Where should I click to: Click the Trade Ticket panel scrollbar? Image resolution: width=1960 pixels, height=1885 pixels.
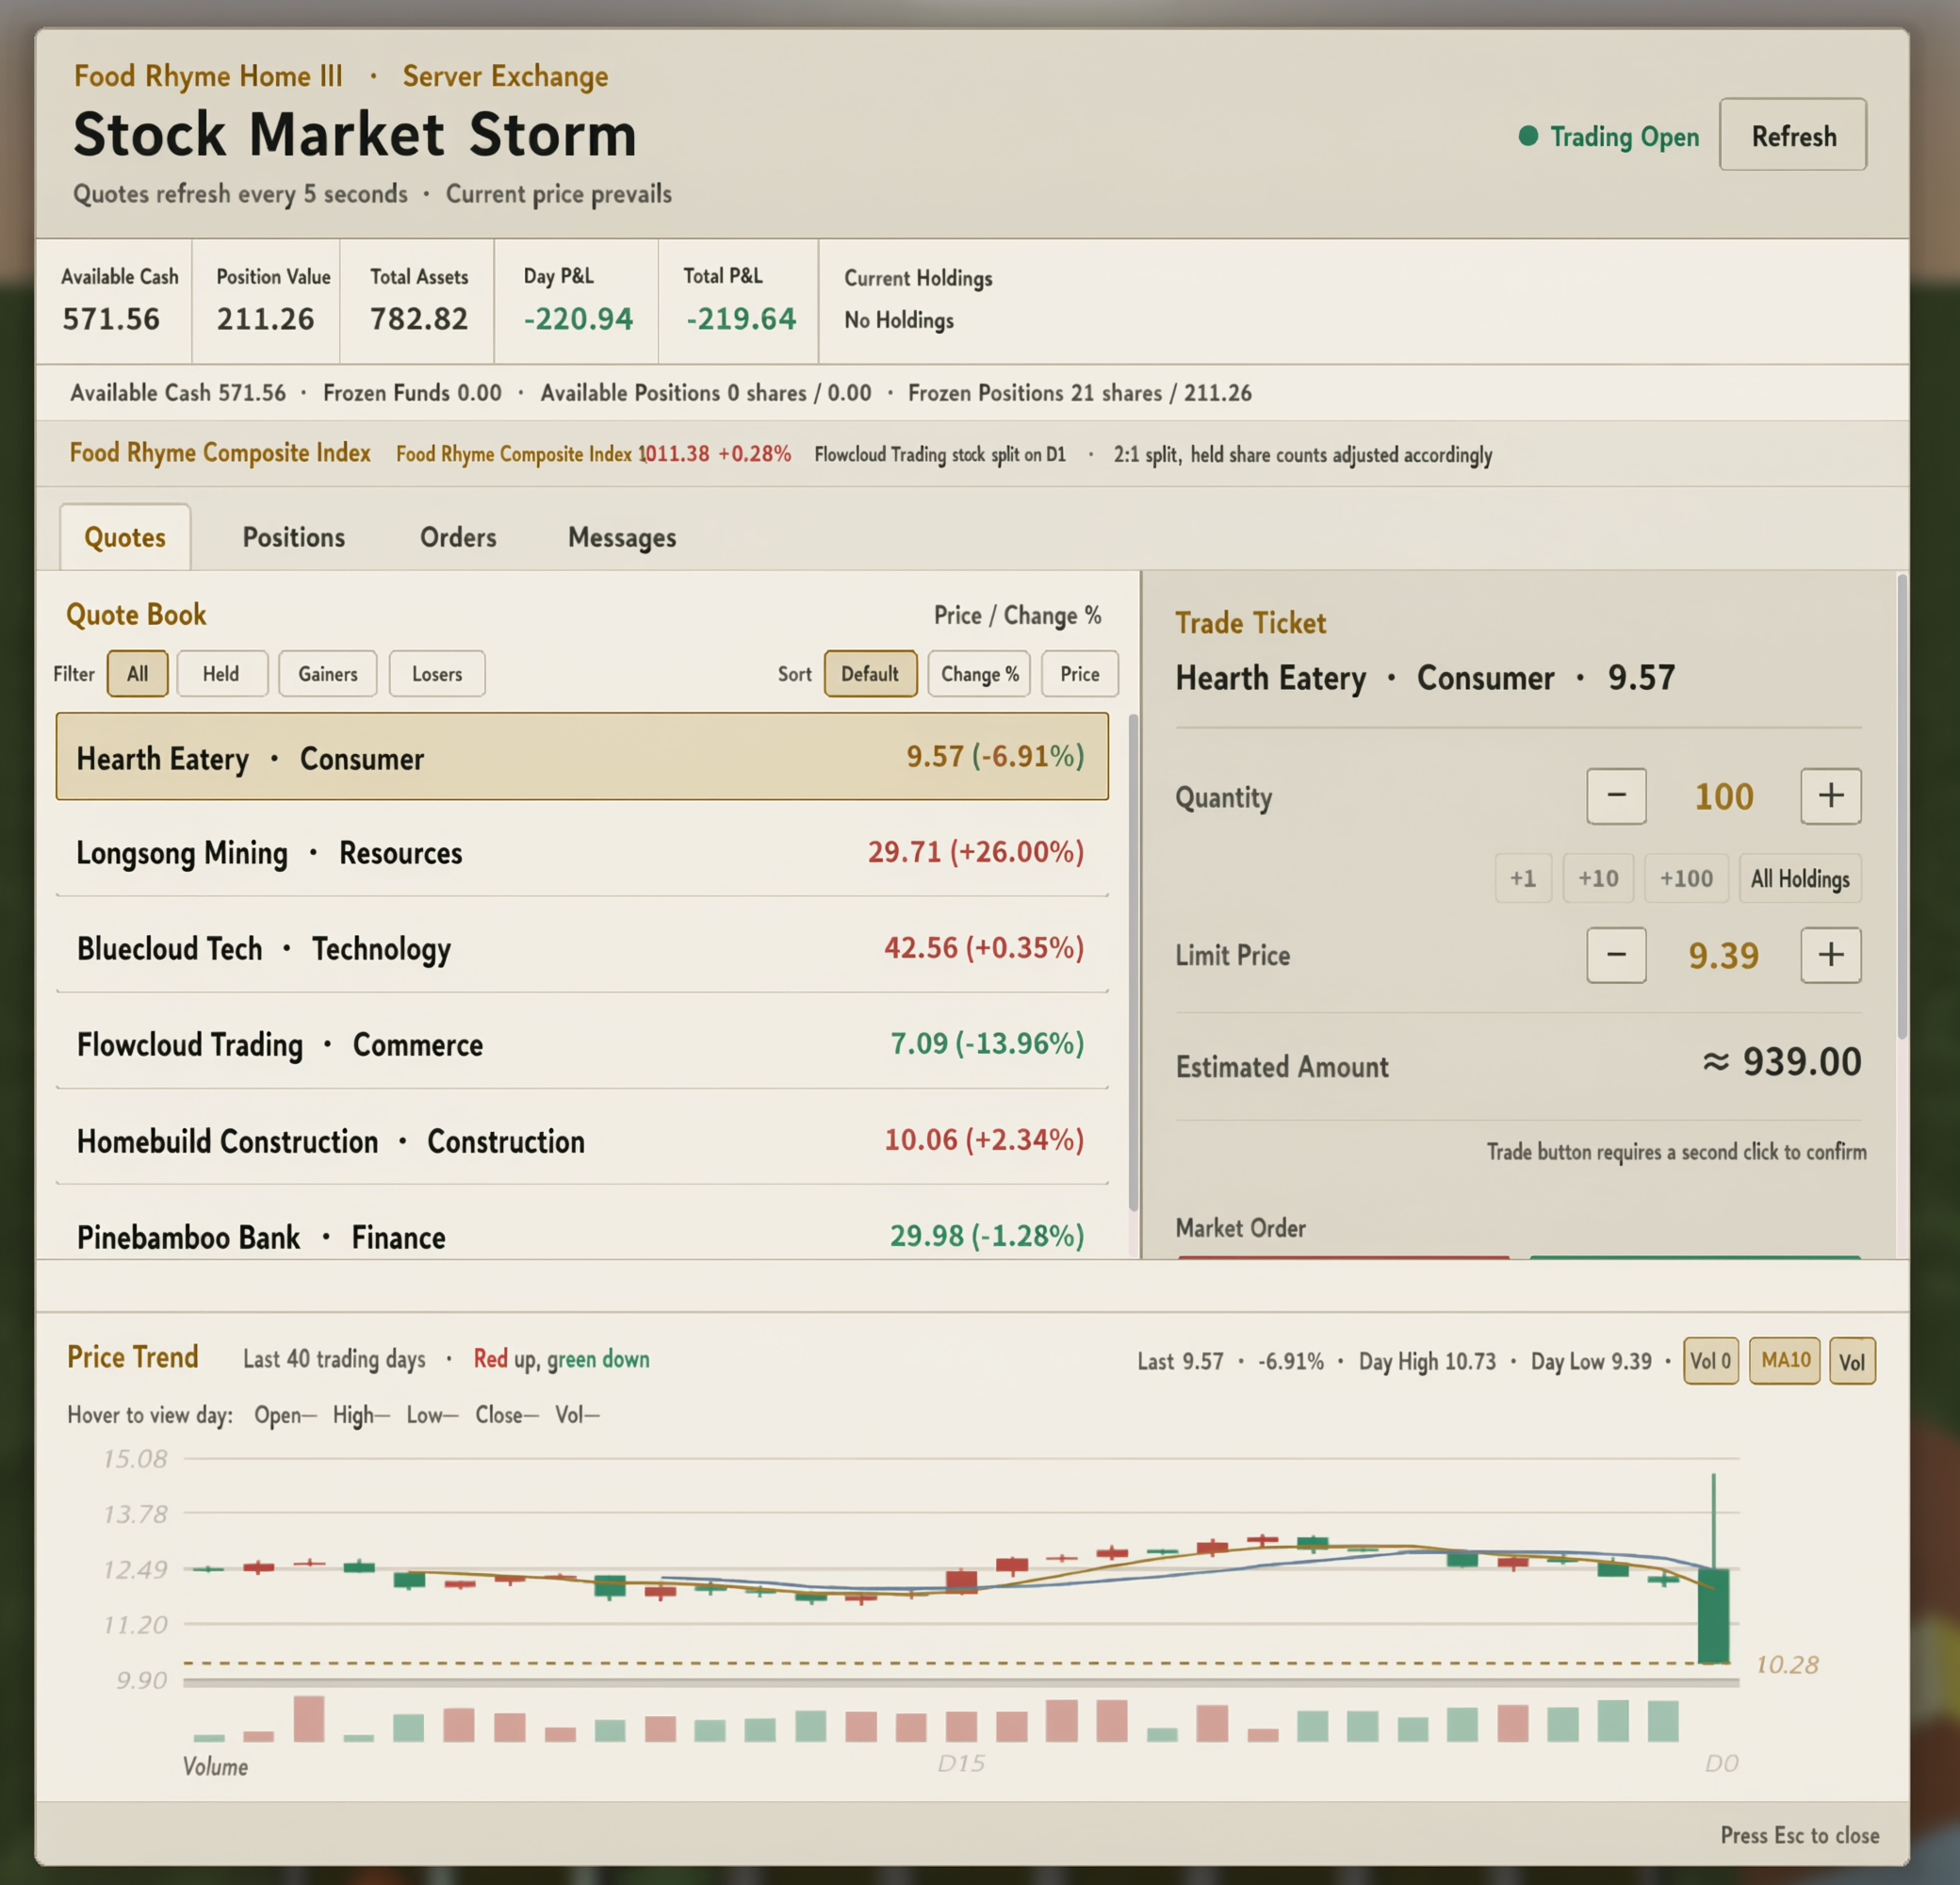(x=1902, y=806)
